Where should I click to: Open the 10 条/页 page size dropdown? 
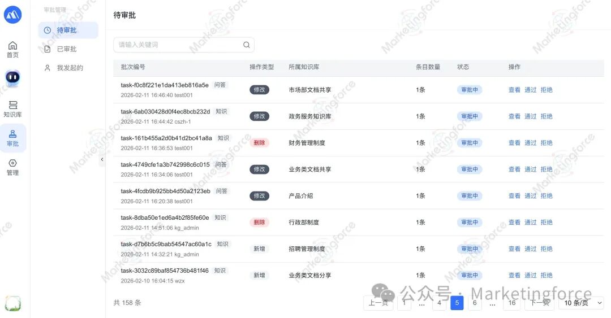[x=581, y=303]
